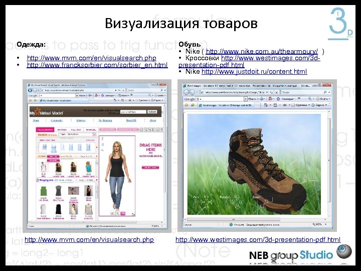Open About link in My Virtual Model menu
Viewport: 361px width, 271px height.
[153, 120]
